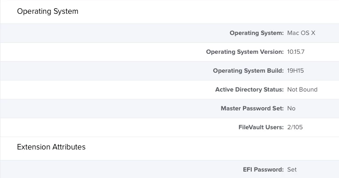Click the Operating System Version label
The width and height of the screenshot is (339, 178).
(245, 52)
